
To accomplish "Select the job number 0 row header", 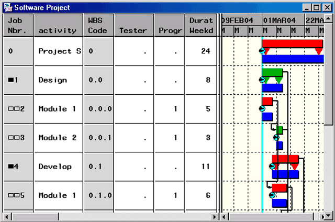I will pos(18,51).
